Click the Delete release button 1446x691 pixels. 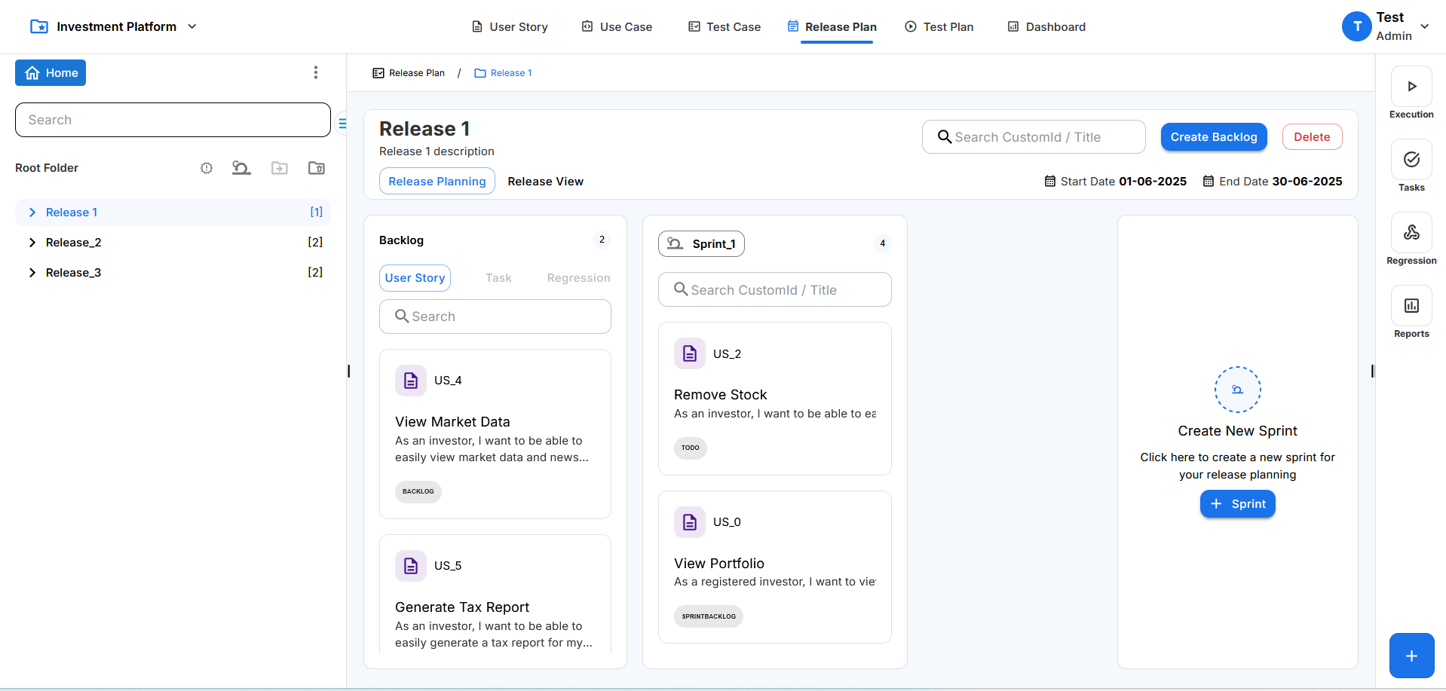[x=1312, y=137]
